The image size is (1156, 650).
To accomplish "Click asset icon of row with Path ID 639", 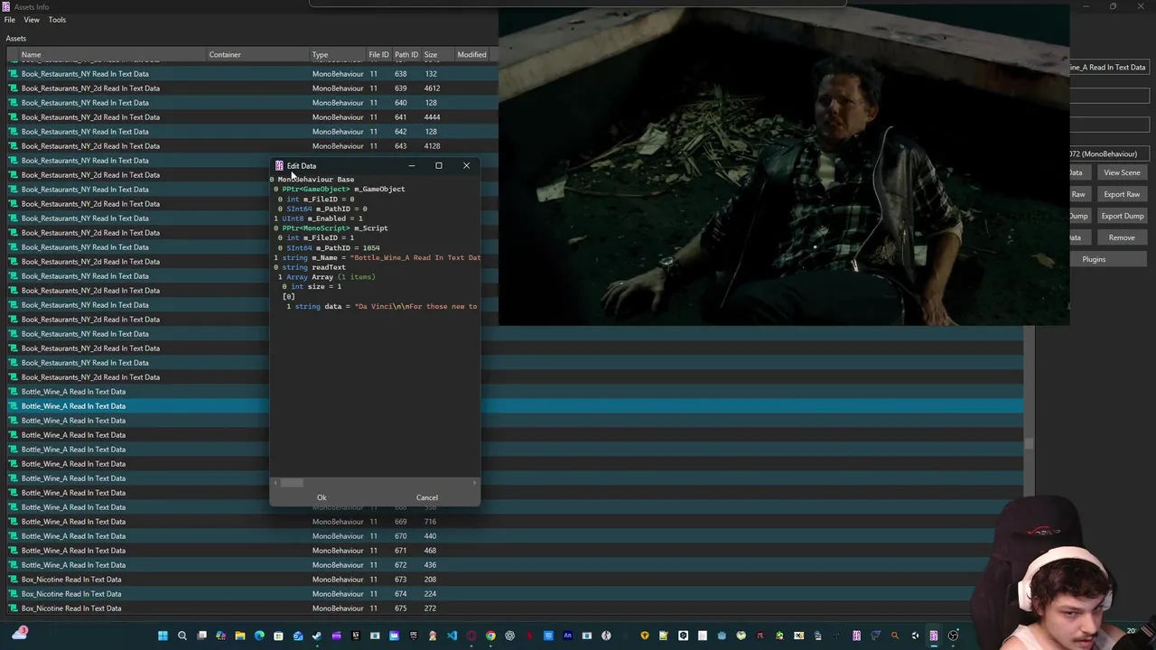I will 14,88.
